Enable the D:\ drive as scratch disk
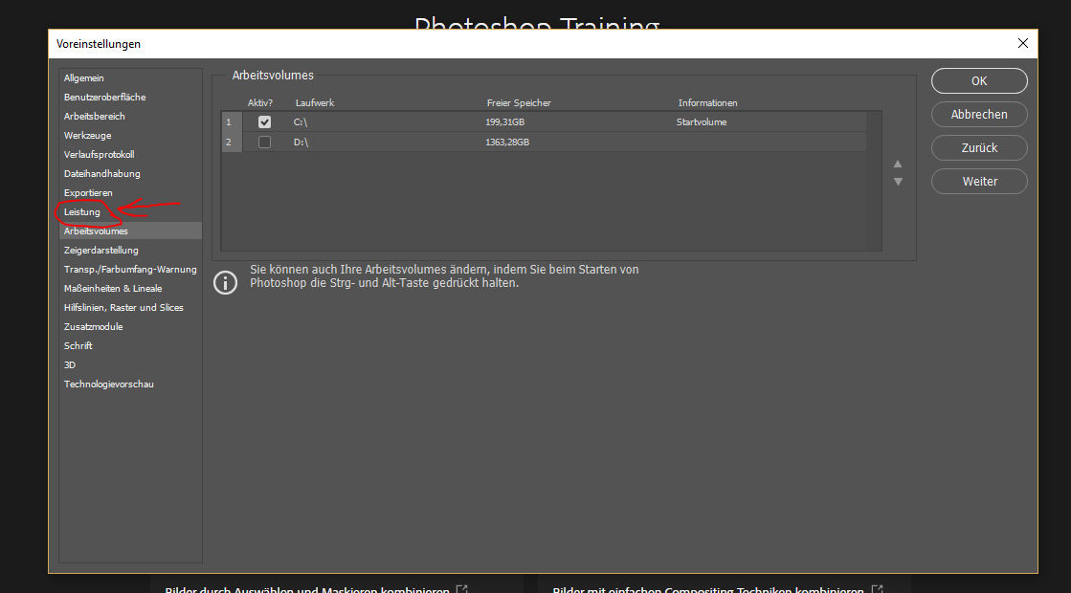The image size is (1071, 593). coord(264,142)
